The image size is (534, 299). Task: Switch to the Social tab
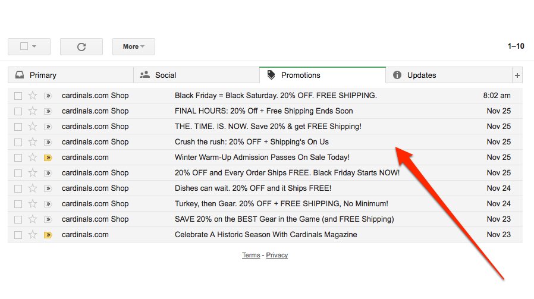[196, 75]
